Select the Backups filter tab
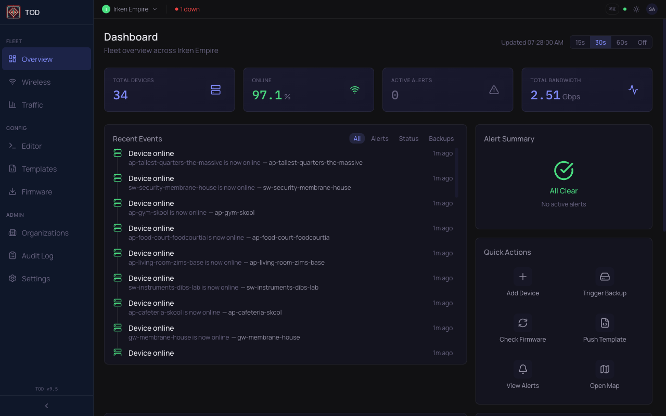The height and width of the screenshot is (416, 666). [441, 138]
